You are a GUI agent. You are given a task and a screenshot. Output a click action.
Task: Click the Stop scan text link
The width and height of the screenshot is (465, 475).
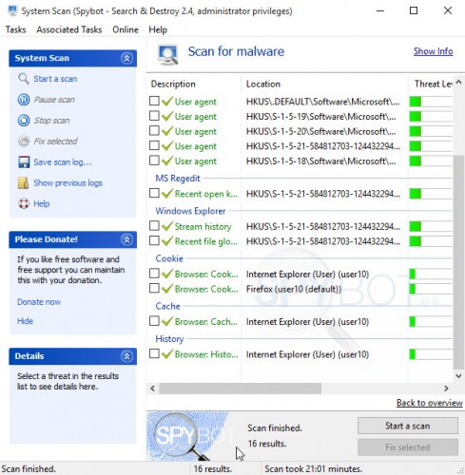click(51, 121)
